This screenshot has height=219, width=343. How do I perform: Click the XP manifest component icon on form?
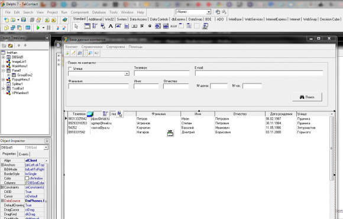coord(170,133)
